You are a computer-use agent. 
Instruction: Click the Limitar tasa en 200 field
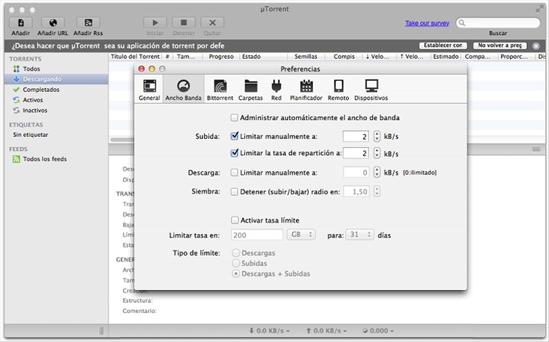coord(257,235)
